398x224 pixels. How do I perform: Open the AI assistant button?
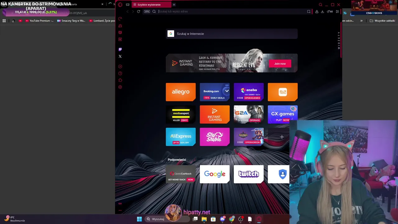coord(330,12)
